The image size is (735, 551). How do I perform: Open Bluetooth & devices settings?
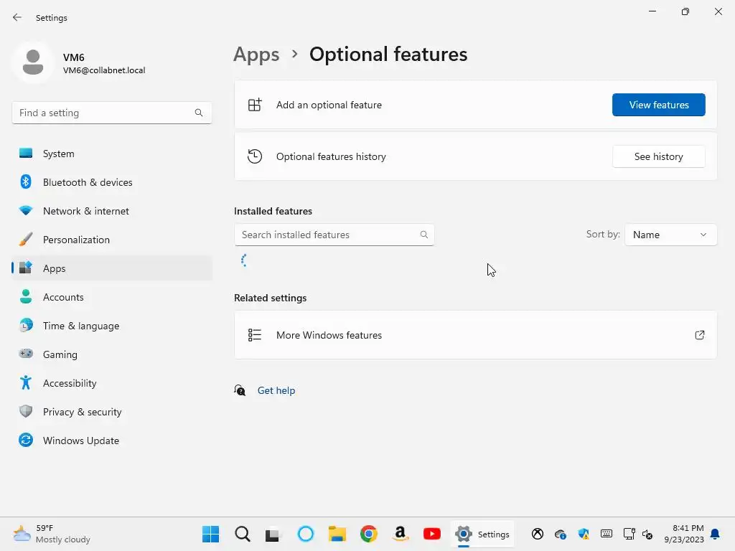point(88,182)
